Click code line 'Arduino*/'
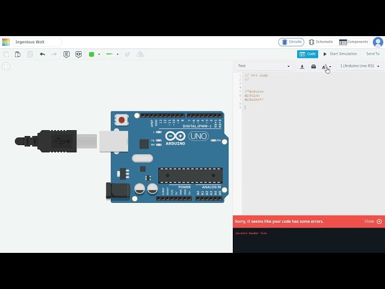The width and height of the screenshot is (385, 289). pyautogui.click(x=254, y=99)
